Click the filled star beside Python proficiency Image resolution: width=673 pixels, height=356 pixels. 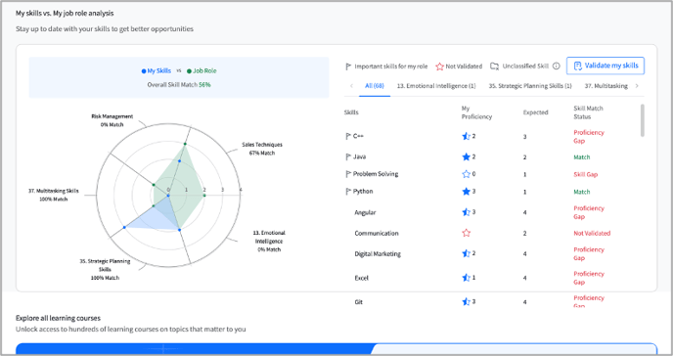click(x=467, y=192)
